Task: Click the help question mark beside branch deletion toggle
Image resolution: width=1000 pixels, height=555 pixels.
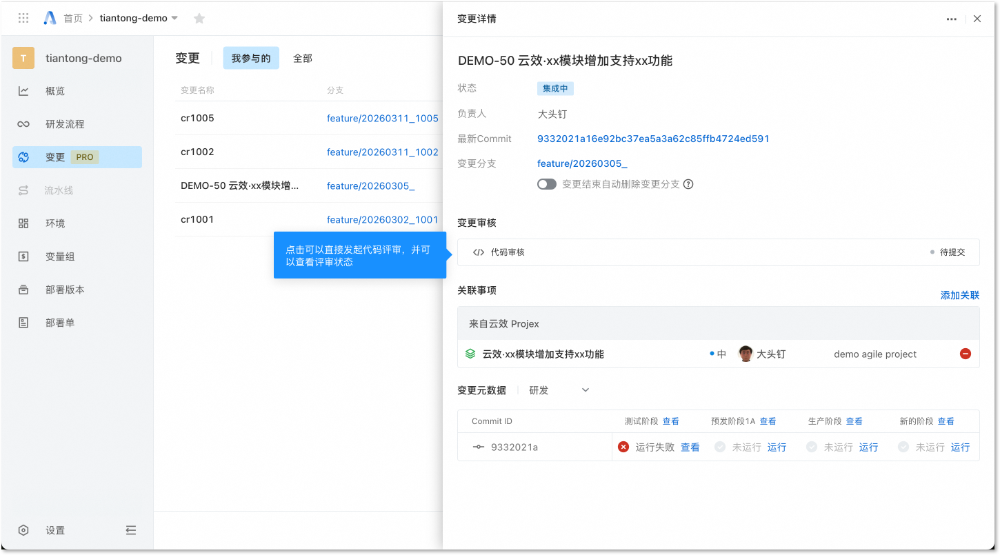Action: tap(689, 184)
